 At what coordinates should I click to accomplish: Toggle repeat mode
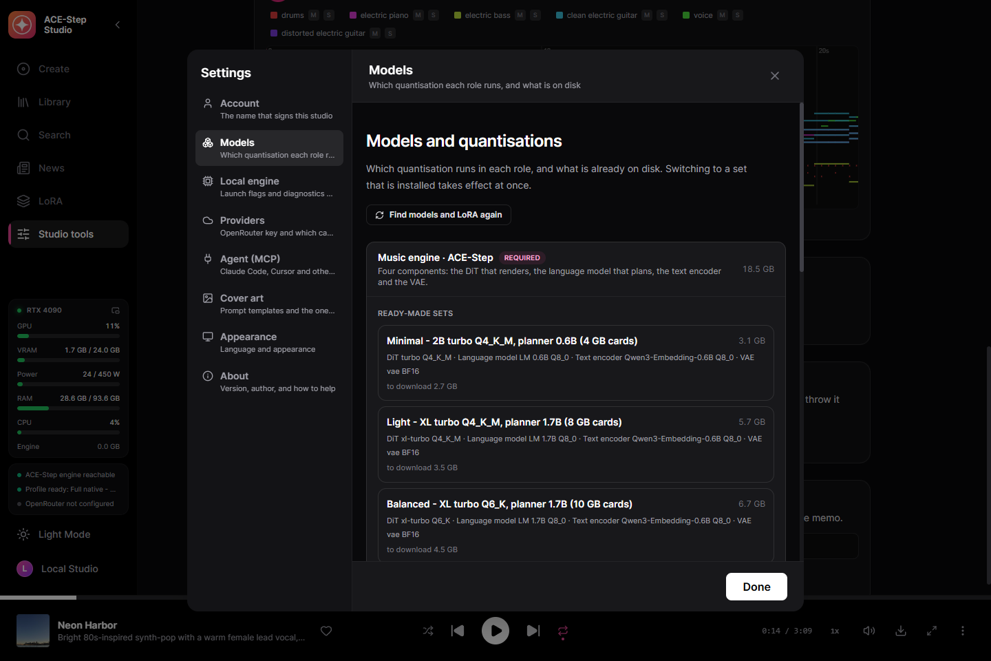pyautogui.click(x=563, y=631)
